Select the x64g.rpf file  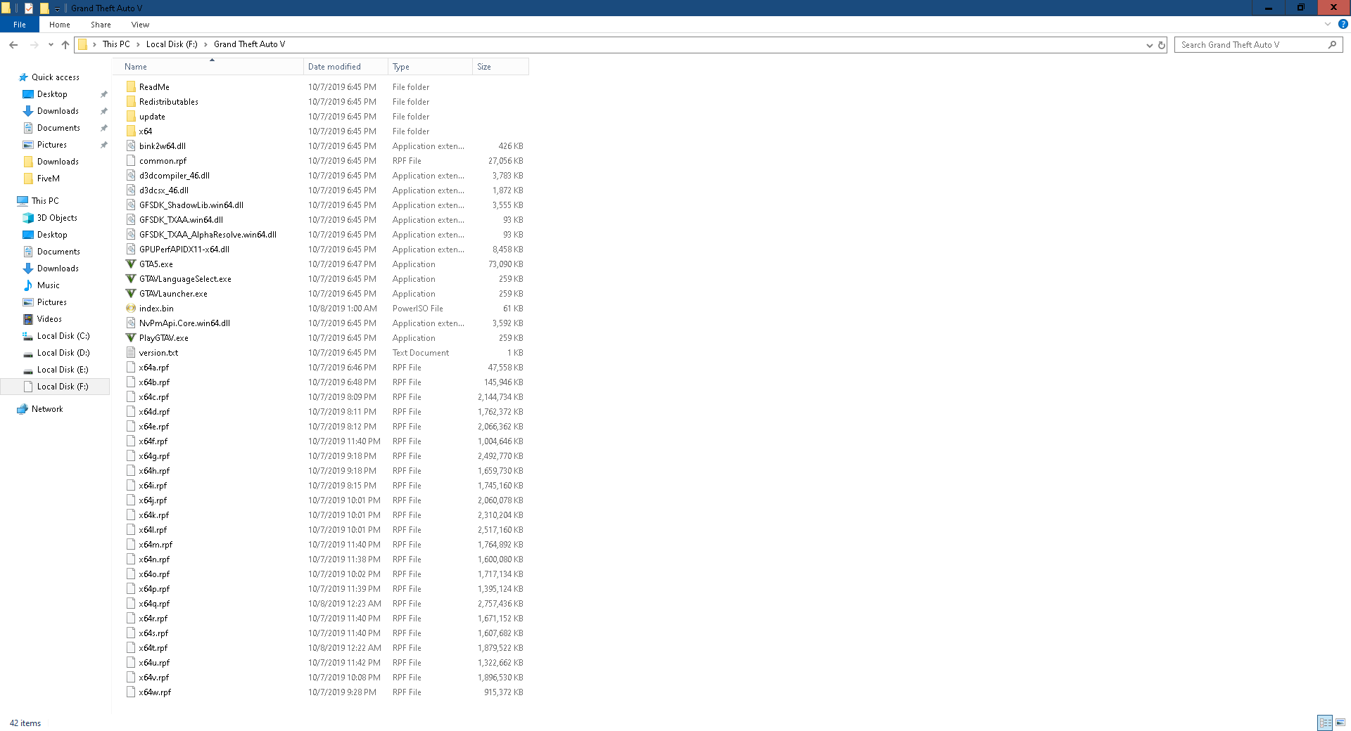pyautogui.click(x=154, y=456)
